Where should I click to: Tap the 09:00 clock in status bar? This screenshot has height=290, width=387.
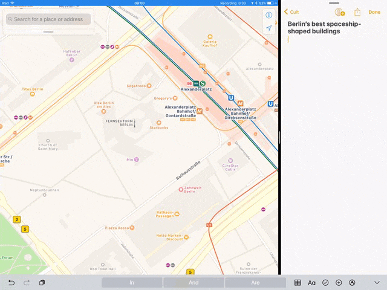[x=140, y=3]
